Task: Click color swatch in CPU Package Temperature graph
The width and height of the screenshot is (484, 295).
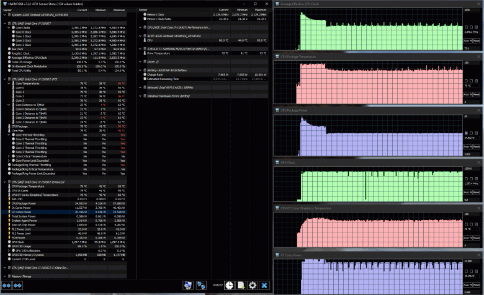Action: point(477,81)
